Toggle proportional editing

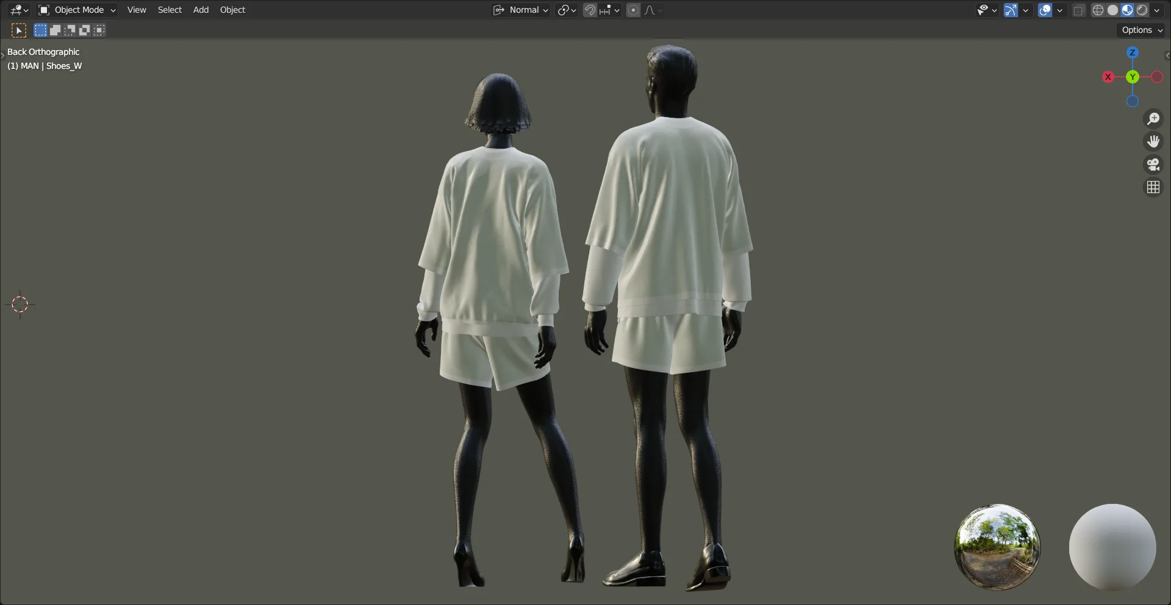(633, 10)
